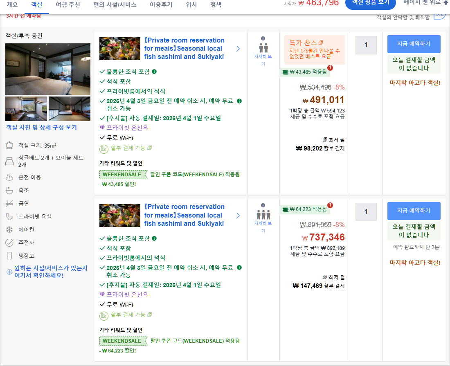
Task: Click second installment payment circle icon
Action: [103, 316]
